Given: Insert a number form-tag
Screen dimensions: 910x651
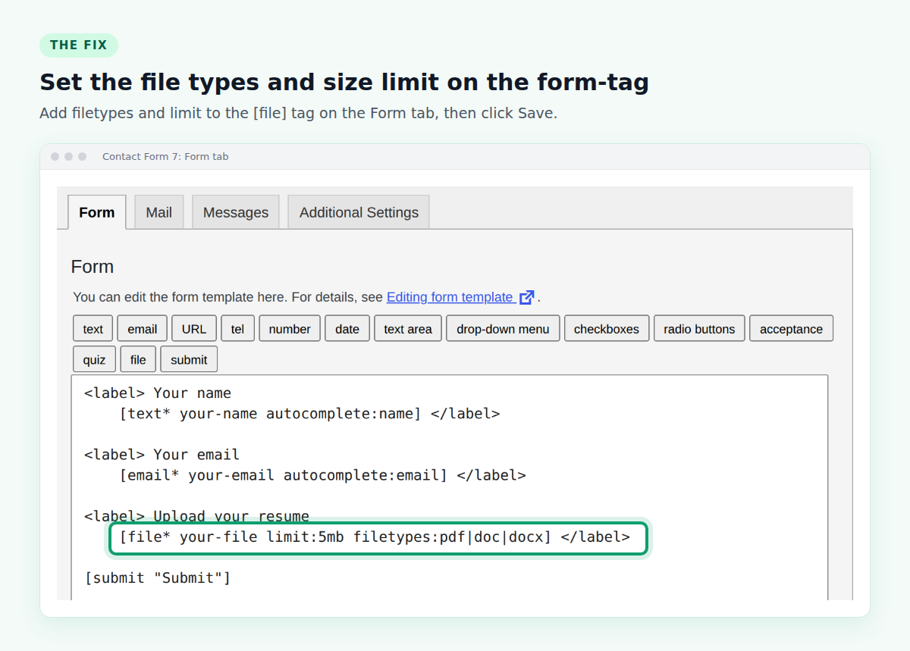Looking at the screenshot, I should 290,329.
